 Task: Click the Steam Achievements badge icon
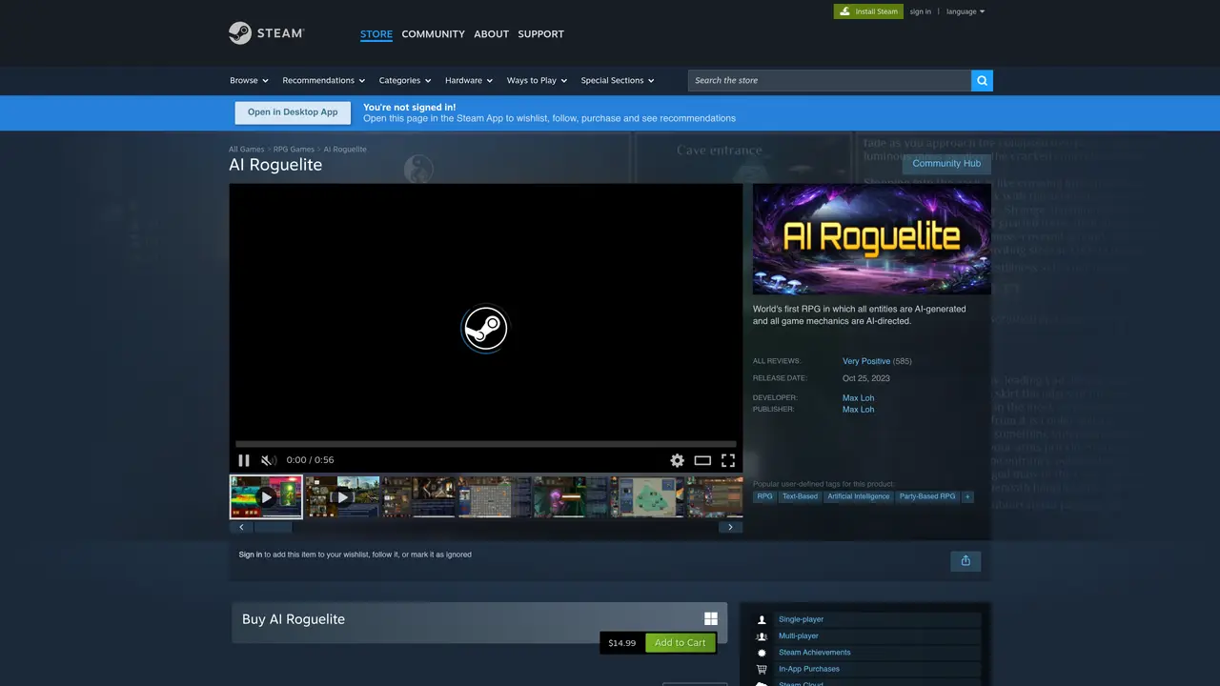click(762, 653)
